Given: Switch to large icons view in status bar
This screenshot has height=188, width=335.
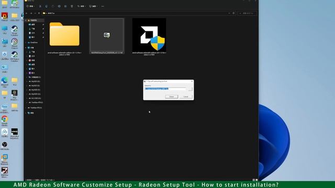Looking at the screenshot, I should (256, 180).
